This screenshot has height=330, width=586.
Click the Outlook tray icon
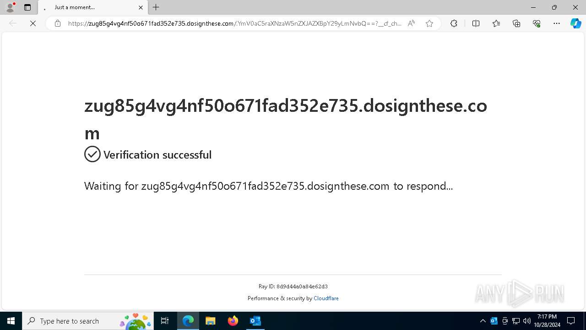tap(494, 321)
